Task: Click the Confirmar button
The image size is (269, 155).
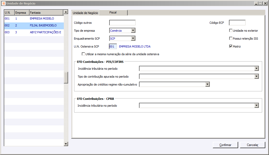Action: coord(225,145)
